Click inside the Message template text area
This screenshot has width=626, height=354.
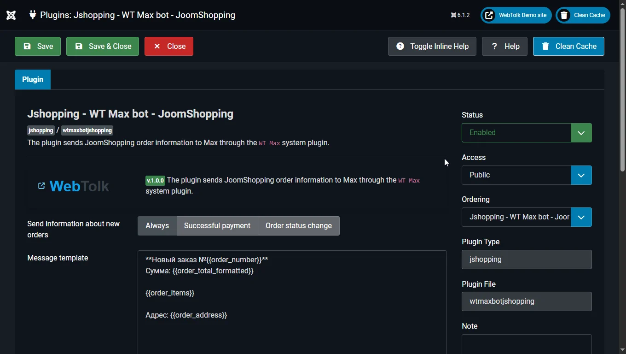(292, 302)
